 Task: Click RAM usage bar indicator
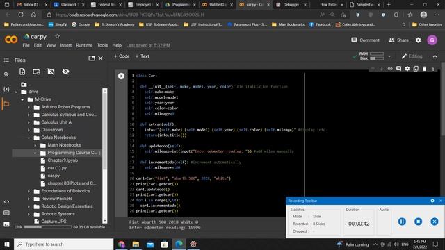pyautogui.click(x=377, y=53)
